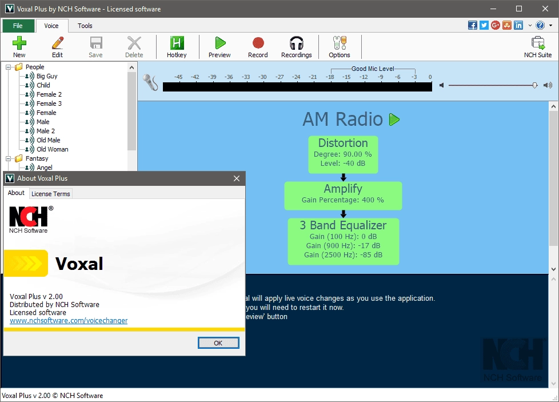This screenshot has width=559, height=402.
Task: Select the Male voice entry
Action: pos(43,122)
